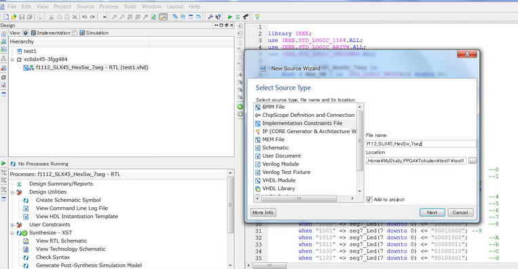
Task: Click the Design Summary sigma toolbar icon
Action: click(238, 17)
